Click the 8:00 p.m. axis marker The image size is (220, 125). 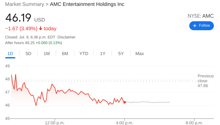pyautogui.click(x=194, y=123)
